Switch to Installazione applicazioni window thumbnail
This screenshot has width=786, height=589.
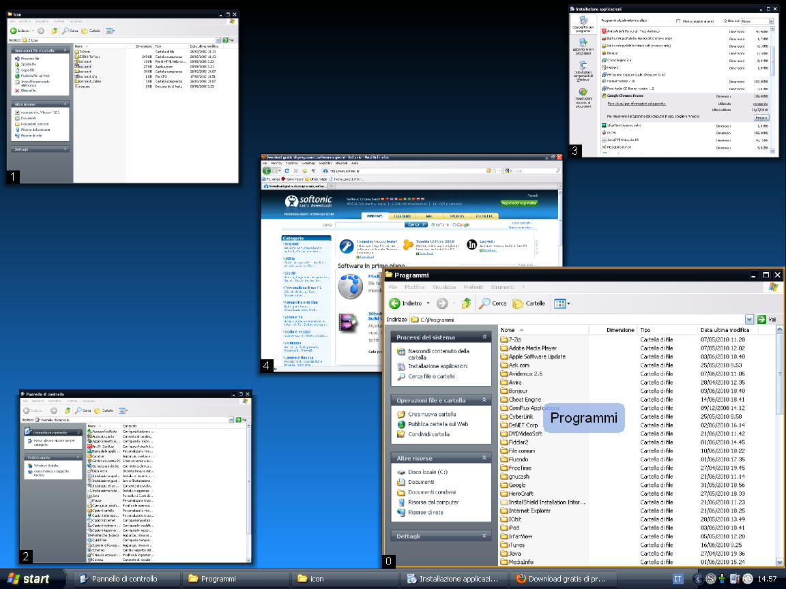[x=673, y=81]
